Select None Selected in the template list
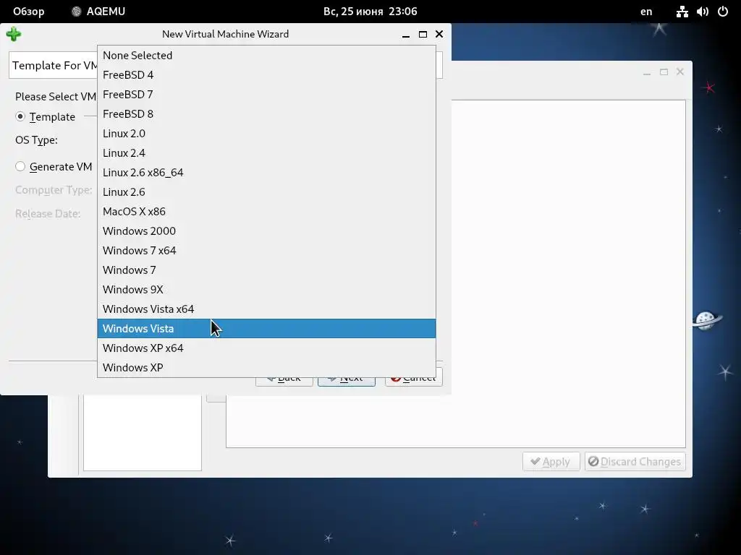Screen dimensions: 741x555 [x=266, y=55]
